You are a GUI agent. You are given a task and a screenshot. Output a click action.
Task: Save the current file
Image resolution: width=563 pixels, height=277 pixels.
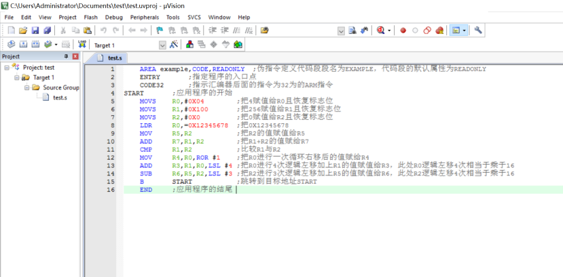click(x=35, y=30)
